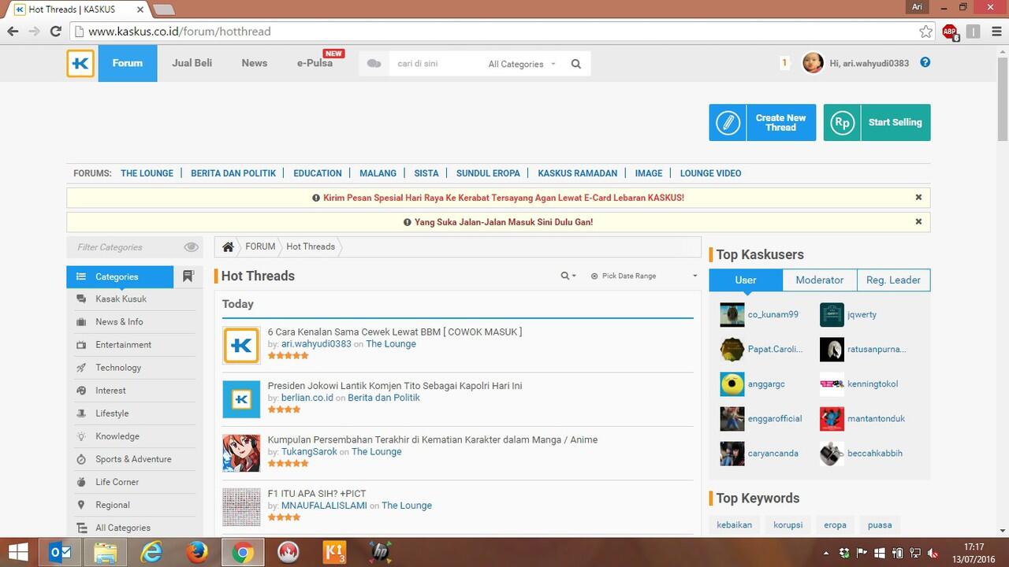
Task: Click the 'cari di sini' search field
Action: tap(434, 64)
